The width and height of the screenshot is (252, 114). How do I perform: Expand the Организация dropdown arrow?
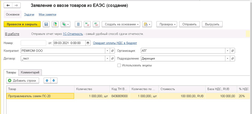click(228, 51)
